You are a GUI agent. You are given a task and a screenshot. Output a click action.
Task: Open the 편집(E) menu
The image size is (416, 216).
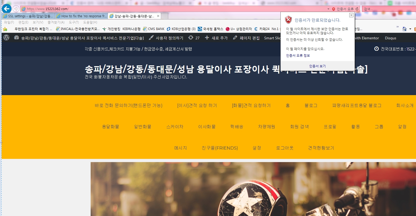click(23, 22)
